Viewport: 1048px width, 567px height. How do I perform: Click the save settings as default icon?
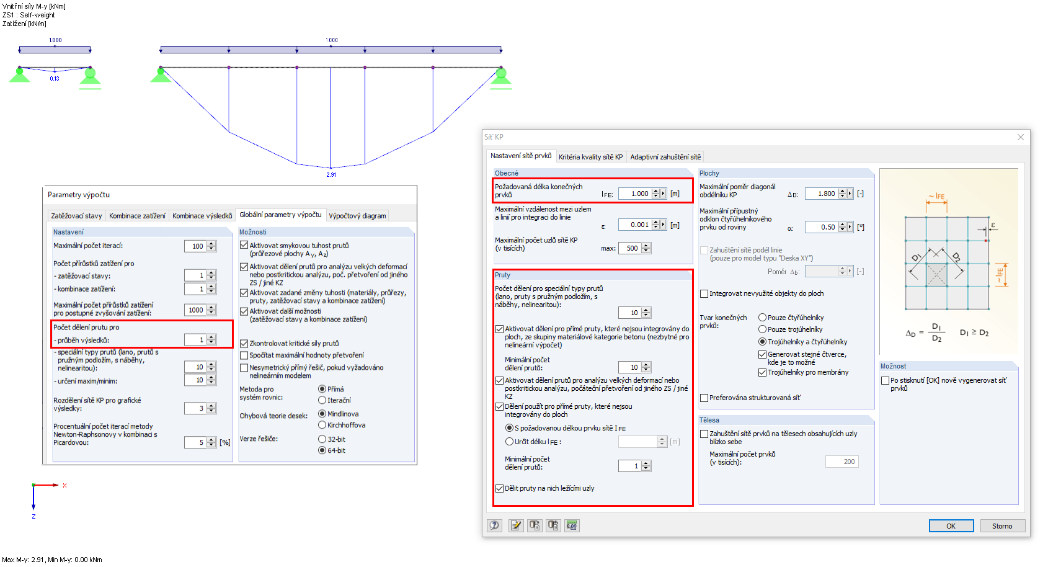point(535,525)
